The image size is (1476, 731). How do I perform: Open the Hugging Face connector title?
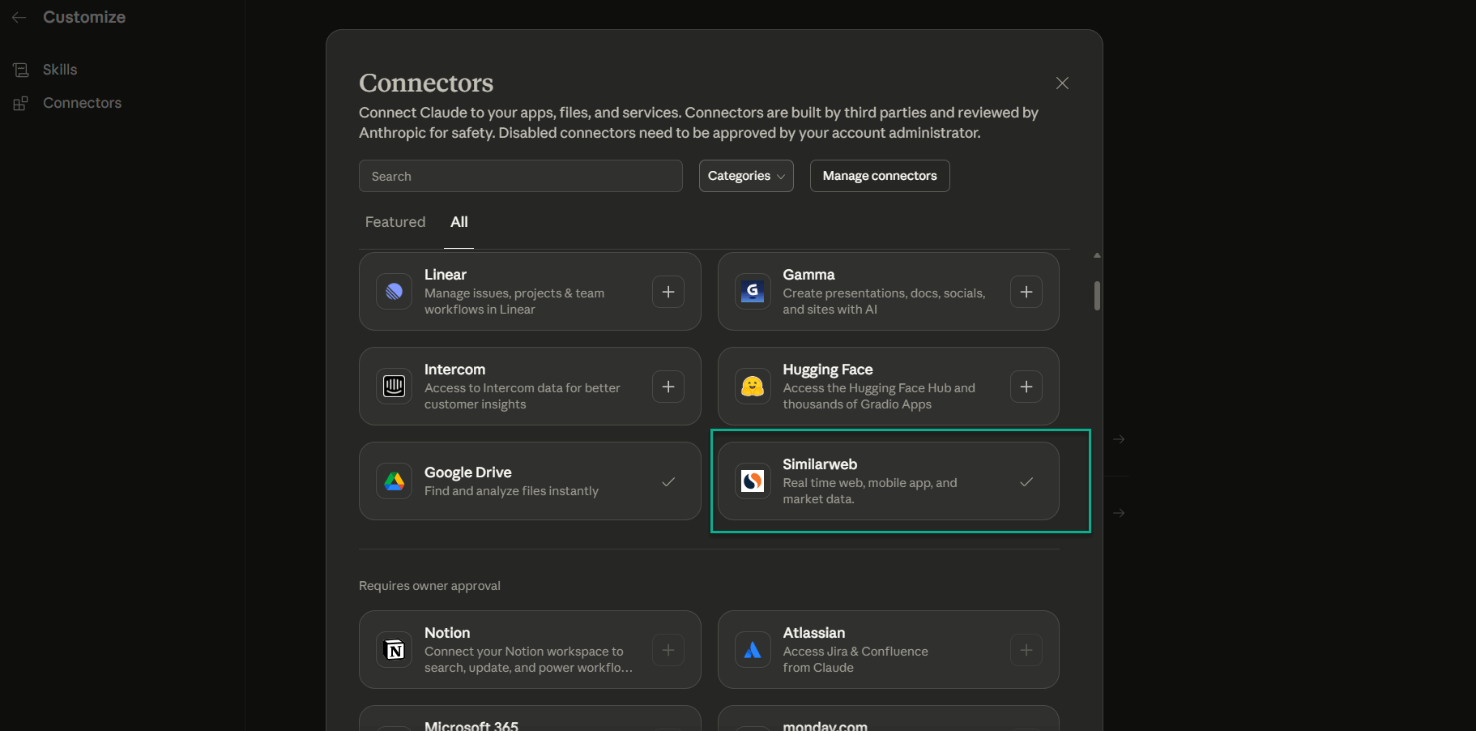pyautogui.click(x=828, y=370)
